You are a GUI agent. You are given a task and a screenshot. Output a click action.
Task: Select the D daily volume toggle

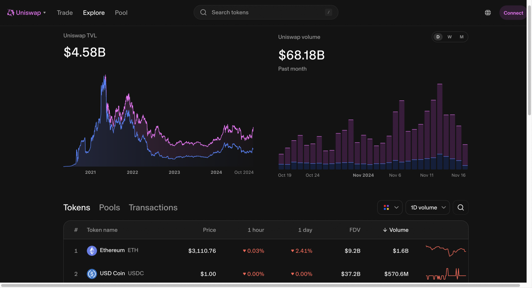[438, 37]
